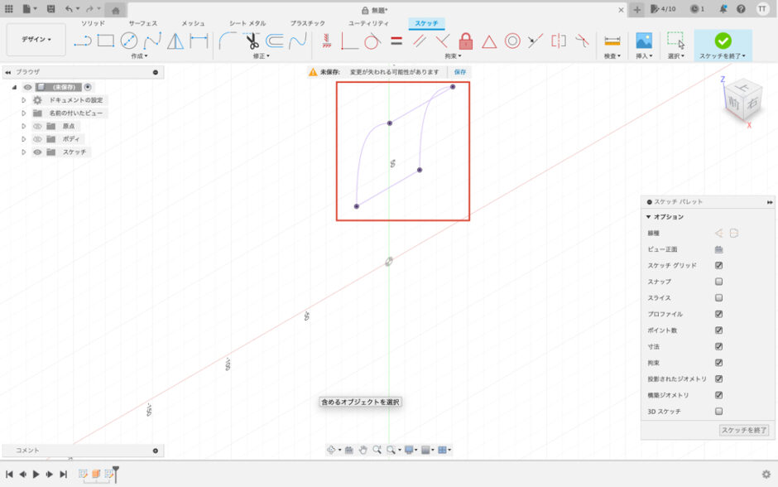This screenshot has width=778, height=487.
Task: Switch to the シート メタル tab
Action: [x=247, y=23]
